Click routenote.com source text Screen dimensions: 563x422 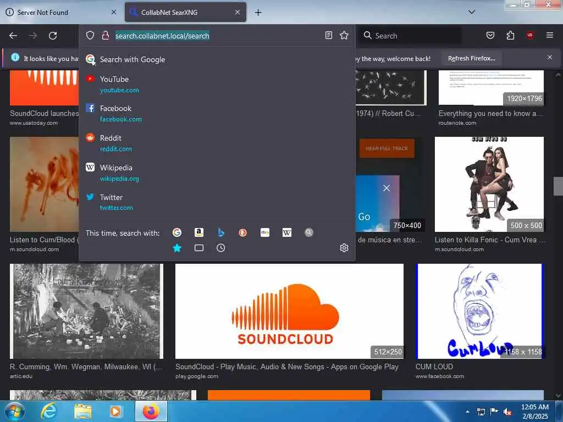click(457, 123)
